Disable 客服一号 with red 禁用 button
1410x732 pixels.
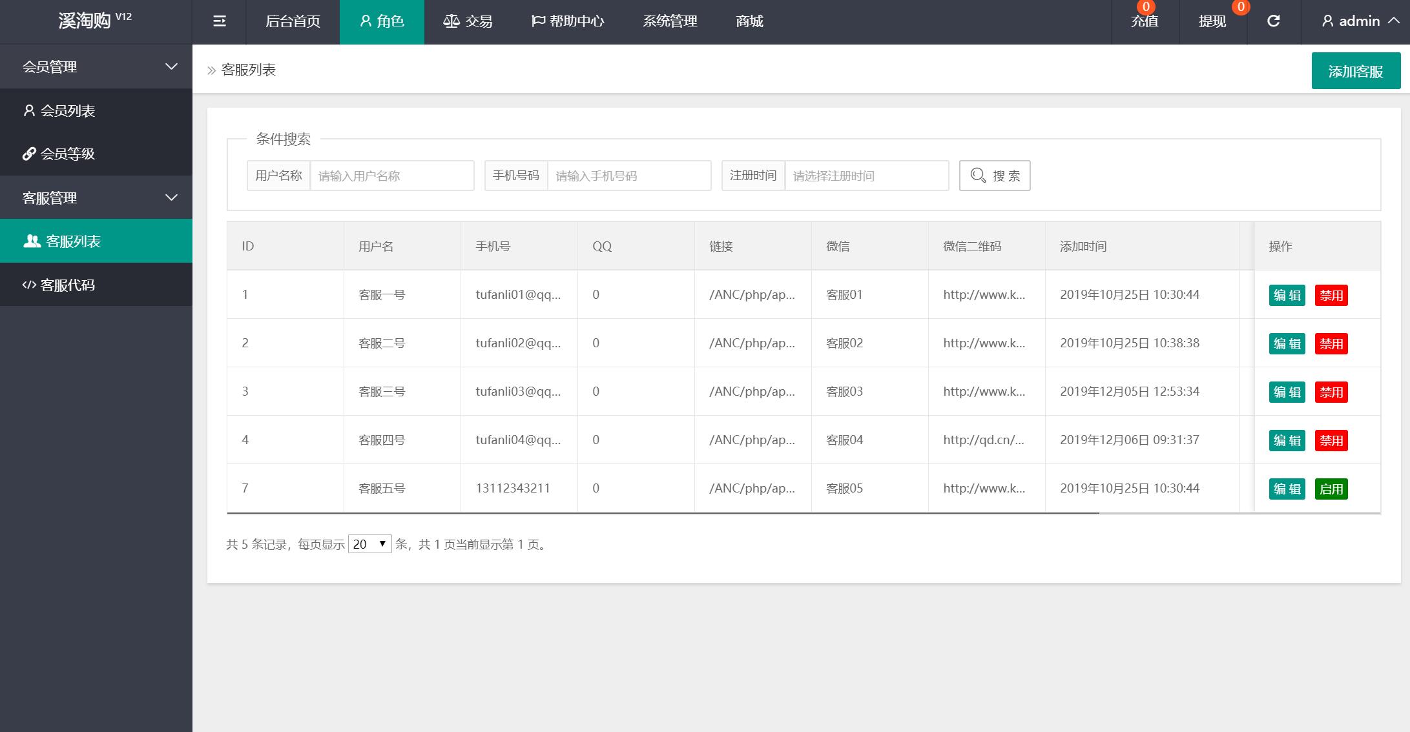pyautogui.click(x=1331, y=296)
